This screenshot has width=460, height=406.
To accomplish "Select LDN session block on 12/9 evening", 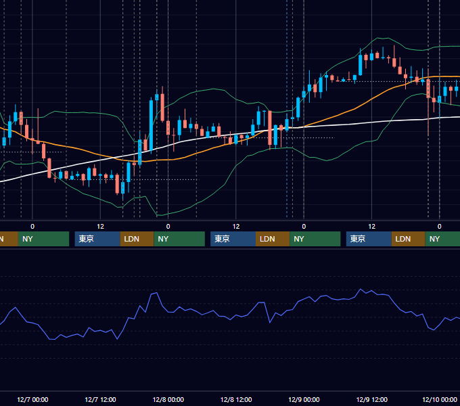I will [409, 239].
